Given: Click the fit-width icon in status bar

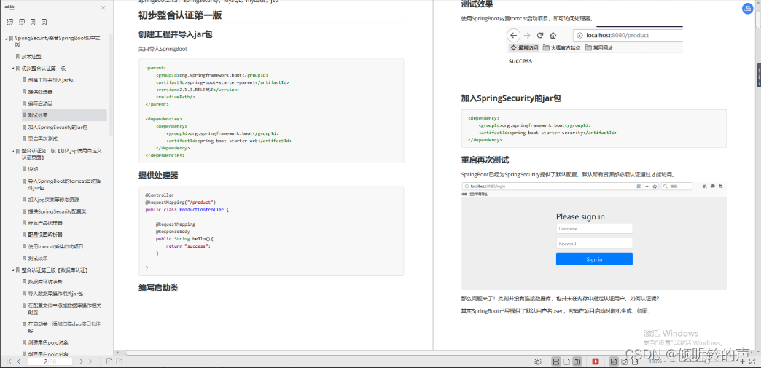Looking at the screenshot, I should point(634,361).
